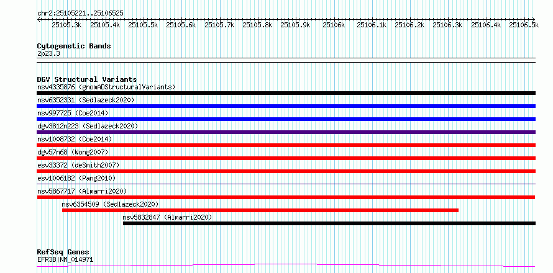Click the 25105.6k ruler label
The height and width of the screenshot is (273, 553).
(x=181, y=25)
